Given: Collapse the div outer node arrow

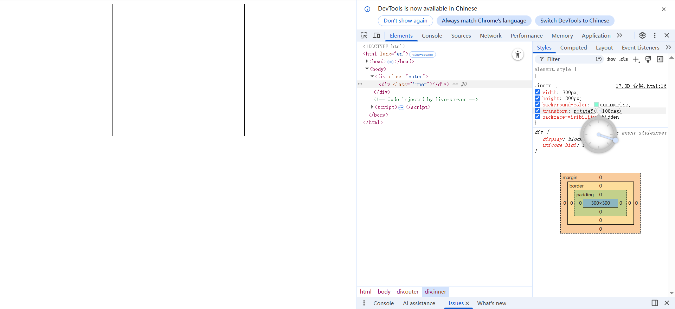Looking at the screenshot, I should (372, 76).
